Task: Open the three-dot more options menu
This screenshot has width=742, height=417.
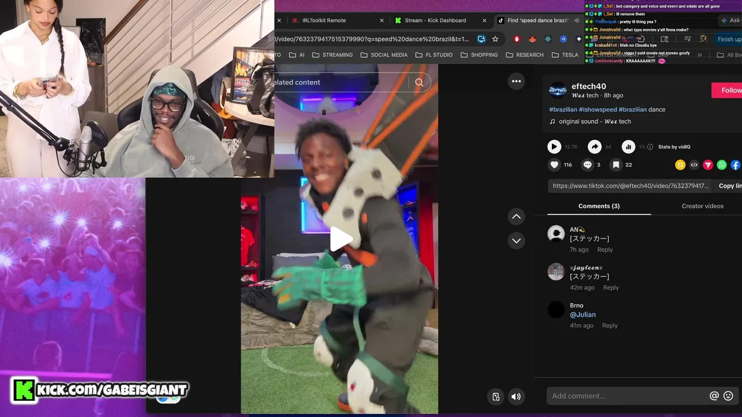Action: (517, 82)
